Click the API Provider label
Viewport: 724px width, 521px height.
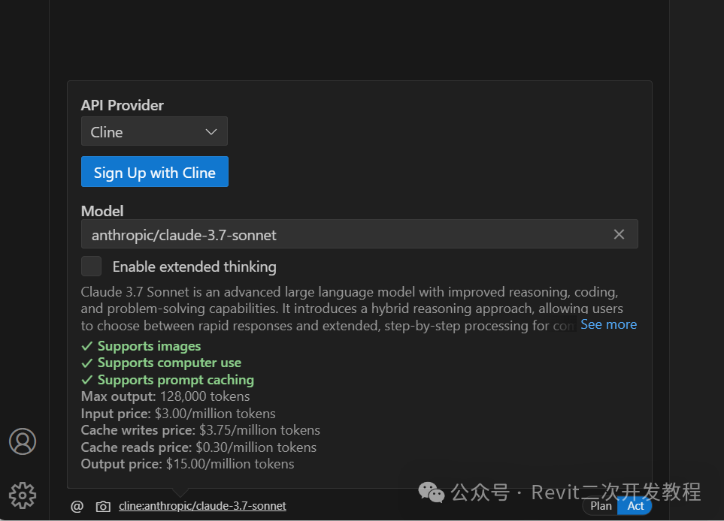[122, 106]
